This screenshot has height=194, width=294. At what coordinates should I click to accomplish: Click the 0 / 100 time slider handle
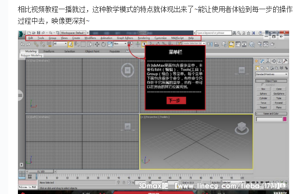click(41, 171)
